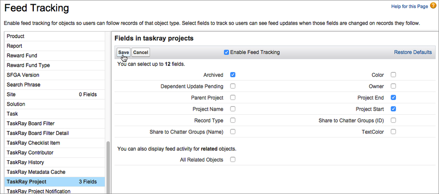This screenshot has height=194, width=439.
Task: Open TaskRay Board Filter in the object list
Action: (x=54, y=123)
